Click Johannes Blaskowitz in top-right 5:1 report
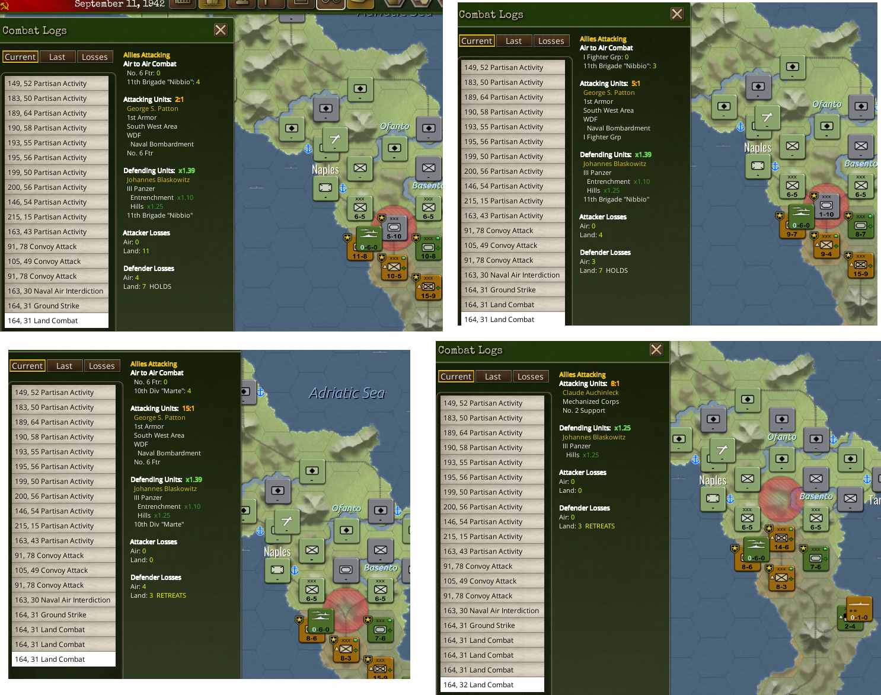Image resolution: width=881 pixels, height=695 pixels. pyautogui.click(x=615, y=164)
